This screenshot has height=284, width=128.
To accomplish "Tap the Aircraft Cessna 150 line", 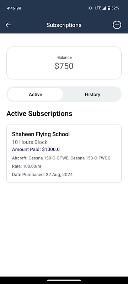I will 61,158.
